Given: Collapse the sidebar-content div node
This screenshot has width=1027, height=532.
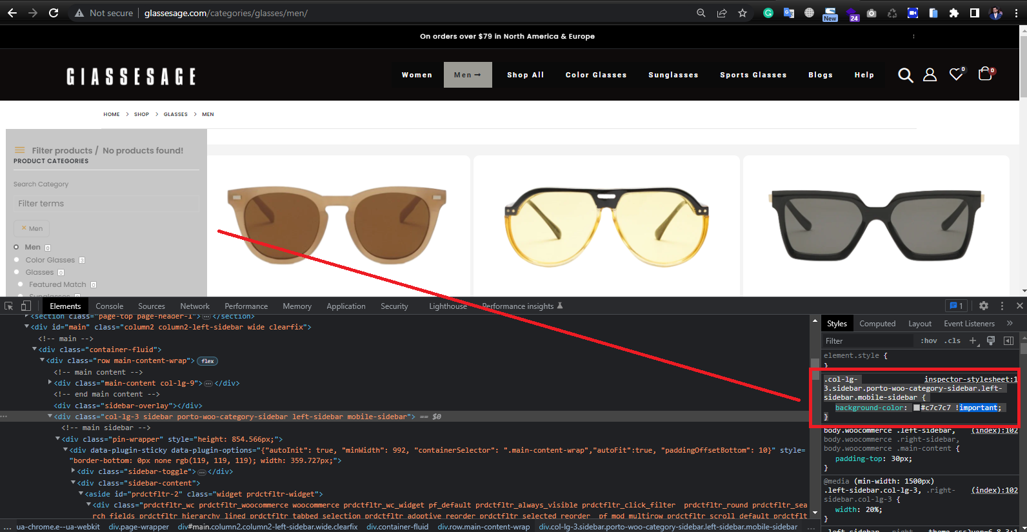Looking at the screenshot, I should (73, 483).
